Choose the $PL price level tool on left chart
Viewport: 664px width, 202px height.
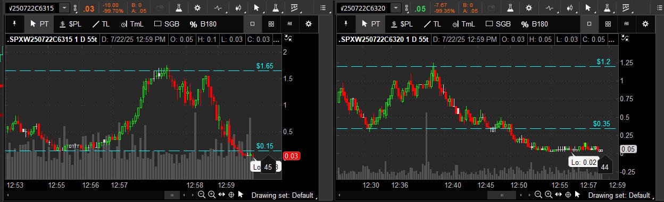[72, 24]
